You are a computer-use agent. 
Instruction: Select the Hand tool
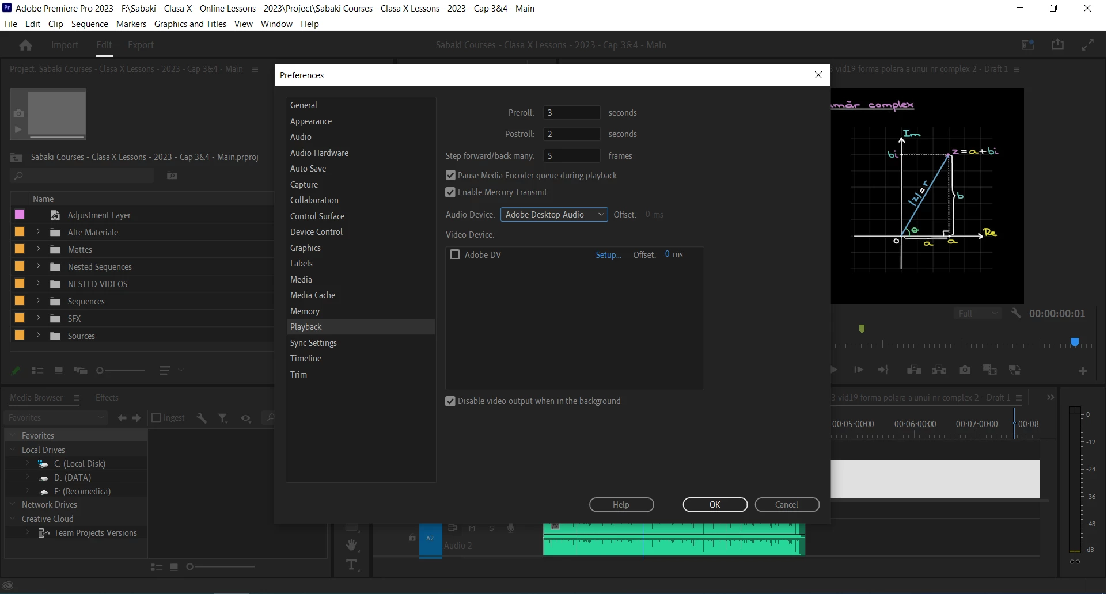(351, 544)
